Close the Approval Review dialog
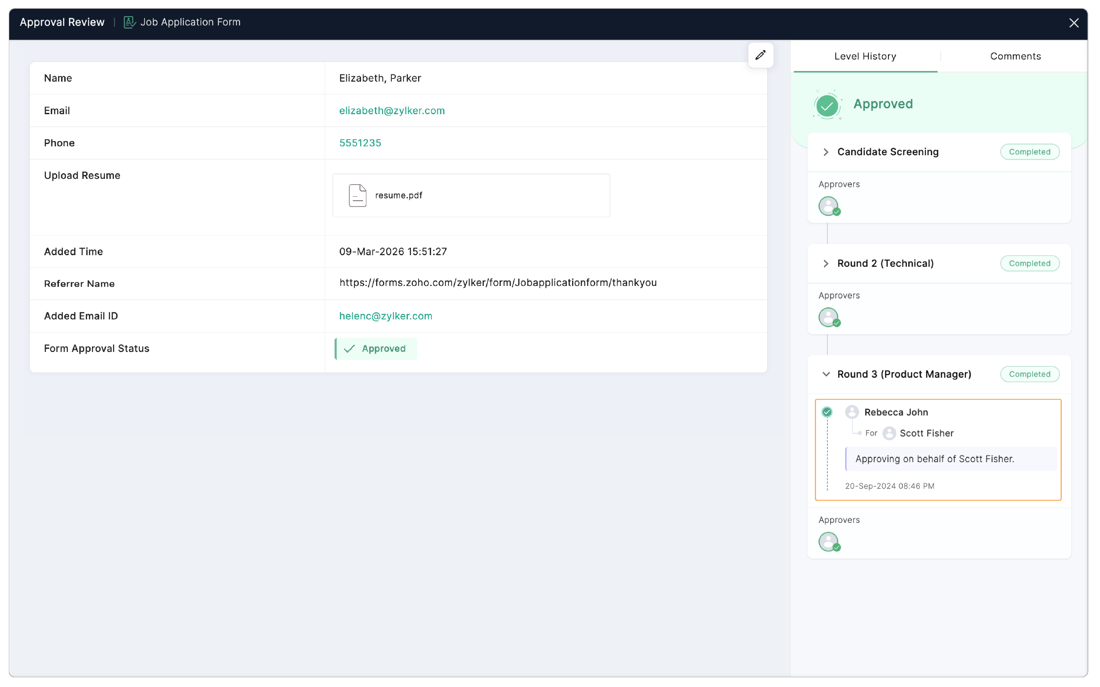 [x=1074, y=23]
